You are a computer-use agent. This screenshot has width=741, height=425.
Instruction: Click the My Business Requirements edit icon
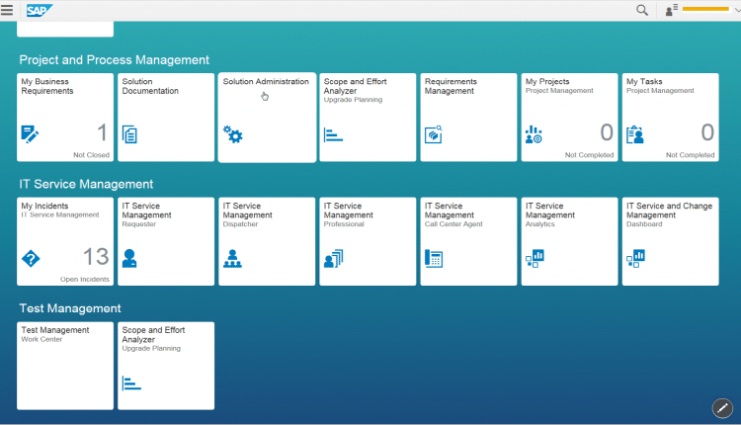point(30,134)
